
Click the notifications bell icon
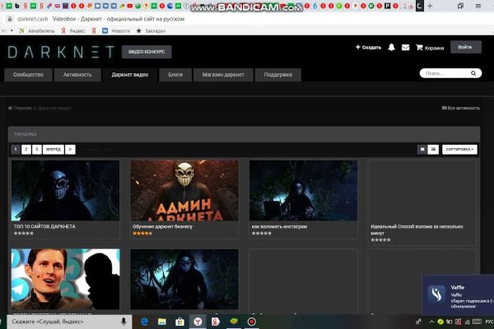(392, 47)
